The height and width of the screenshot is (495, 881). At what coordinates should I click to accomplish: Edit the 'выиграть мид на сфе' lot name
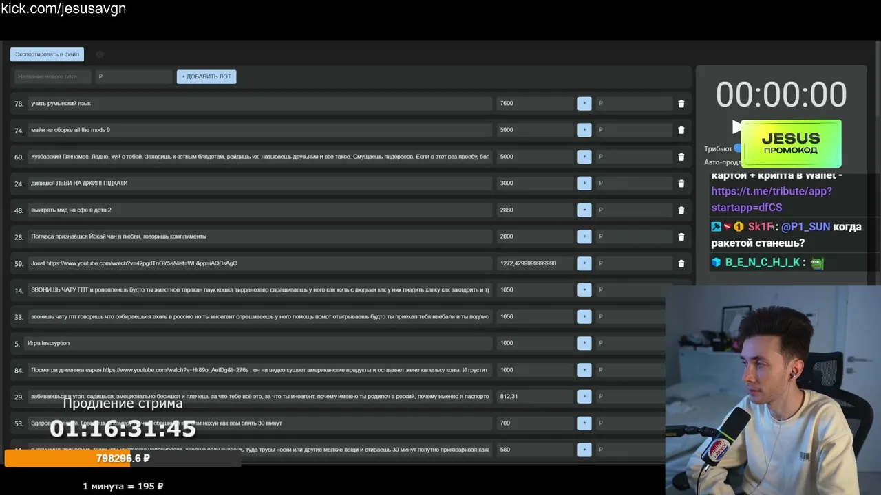point(260,210)
